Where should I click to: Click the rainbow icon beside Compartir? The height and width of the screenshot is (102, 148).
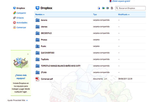pos(15,13)
